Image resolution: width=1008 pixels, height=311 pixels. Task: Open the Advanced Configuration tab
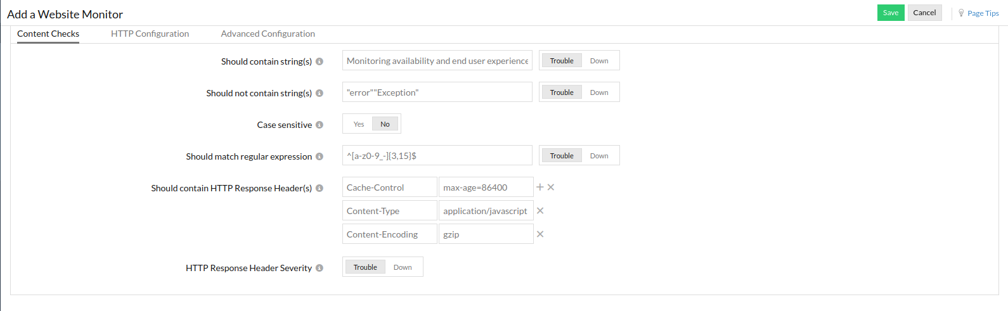click(268, 34)
